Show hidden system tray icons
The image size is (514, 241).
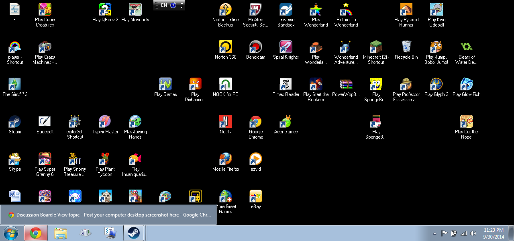[x=434, y=233]
